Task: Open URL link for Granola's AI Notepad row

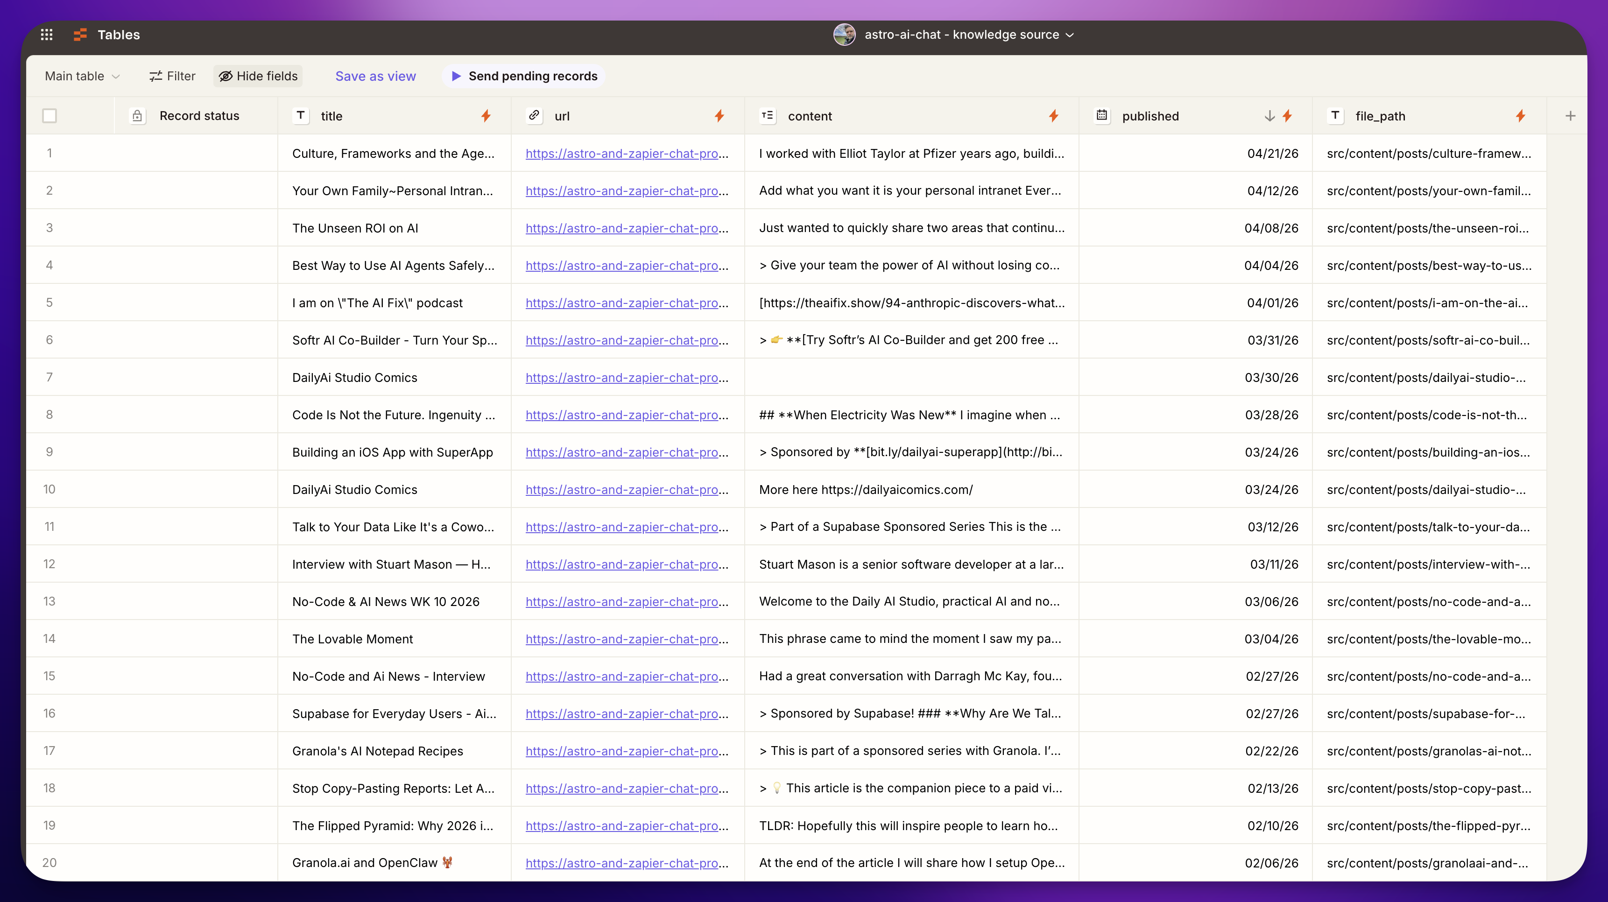Action: coord(627,752)
